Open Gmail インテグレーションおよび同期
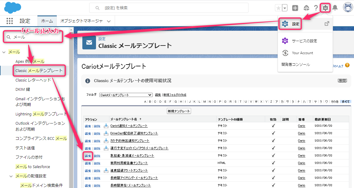This screenshot has height=188, width=354. click(40, 102)
